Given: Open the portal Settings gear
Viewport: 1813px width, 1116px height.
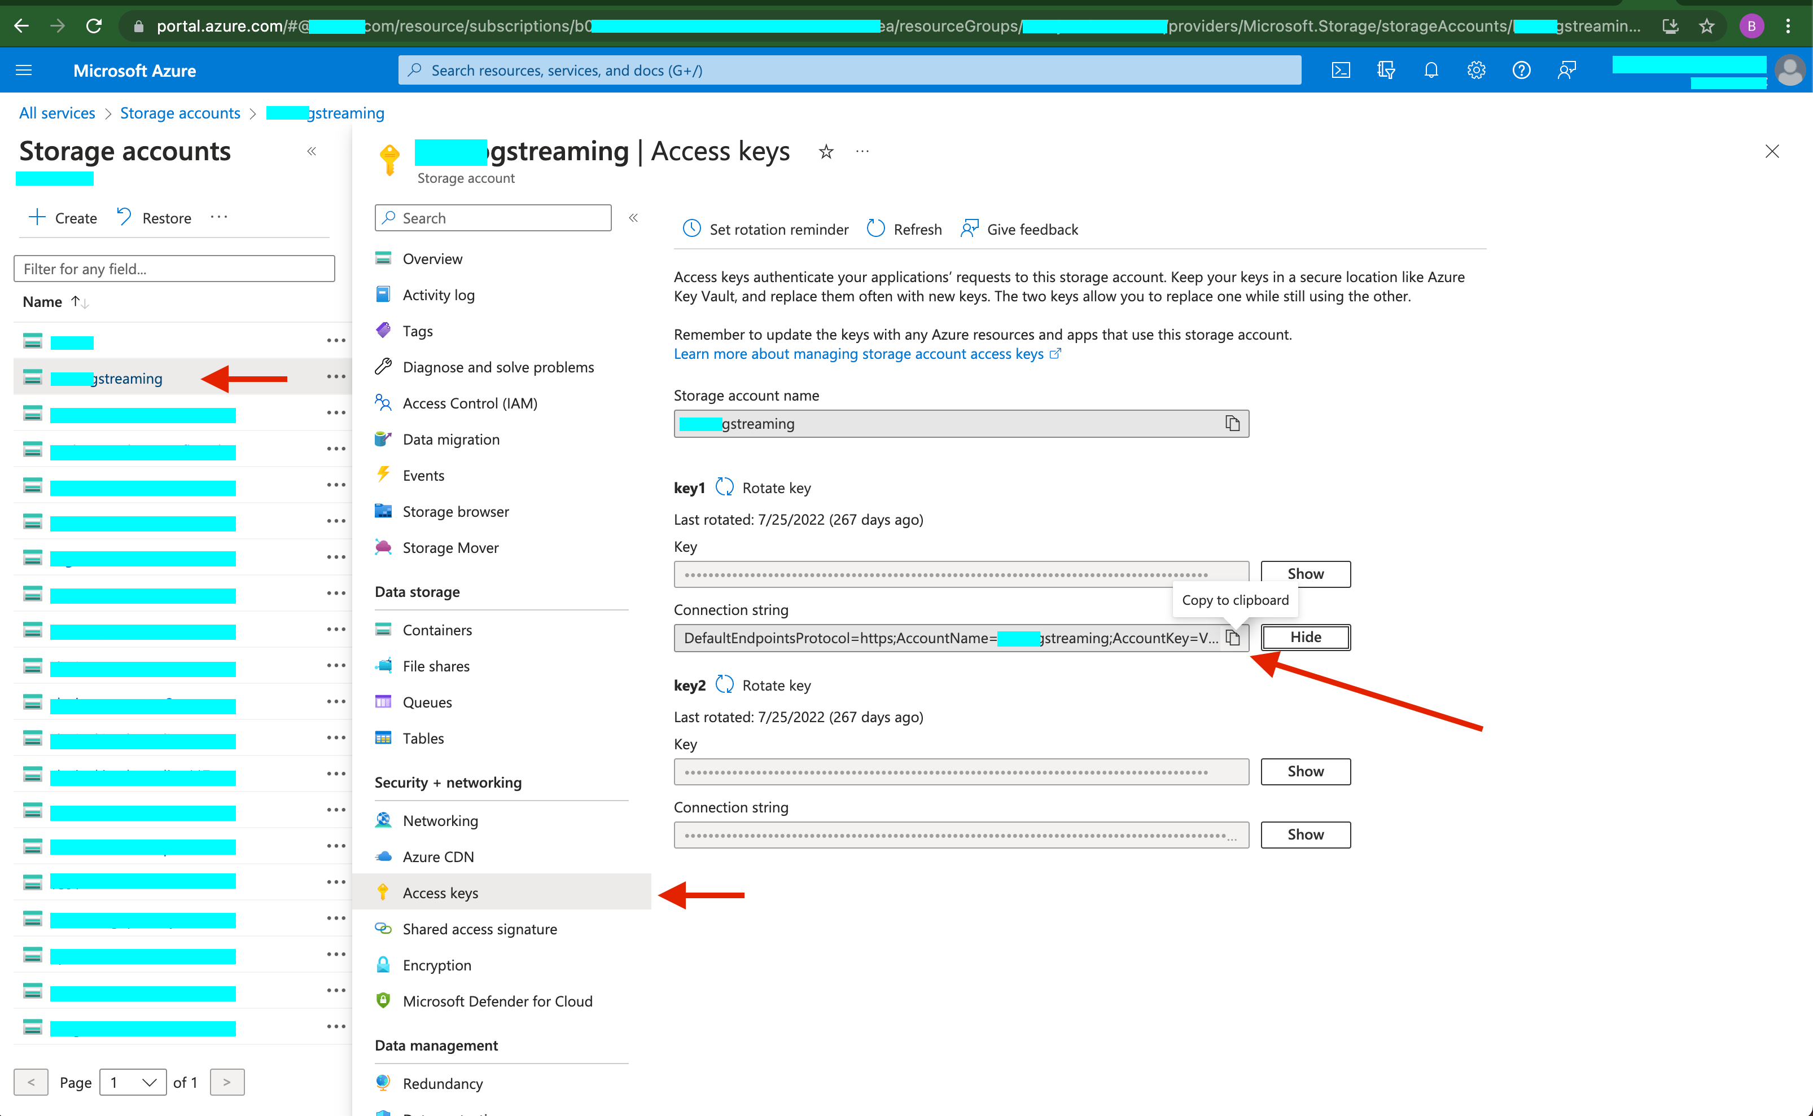Looking at the screenshot, I should (1475, 69).
